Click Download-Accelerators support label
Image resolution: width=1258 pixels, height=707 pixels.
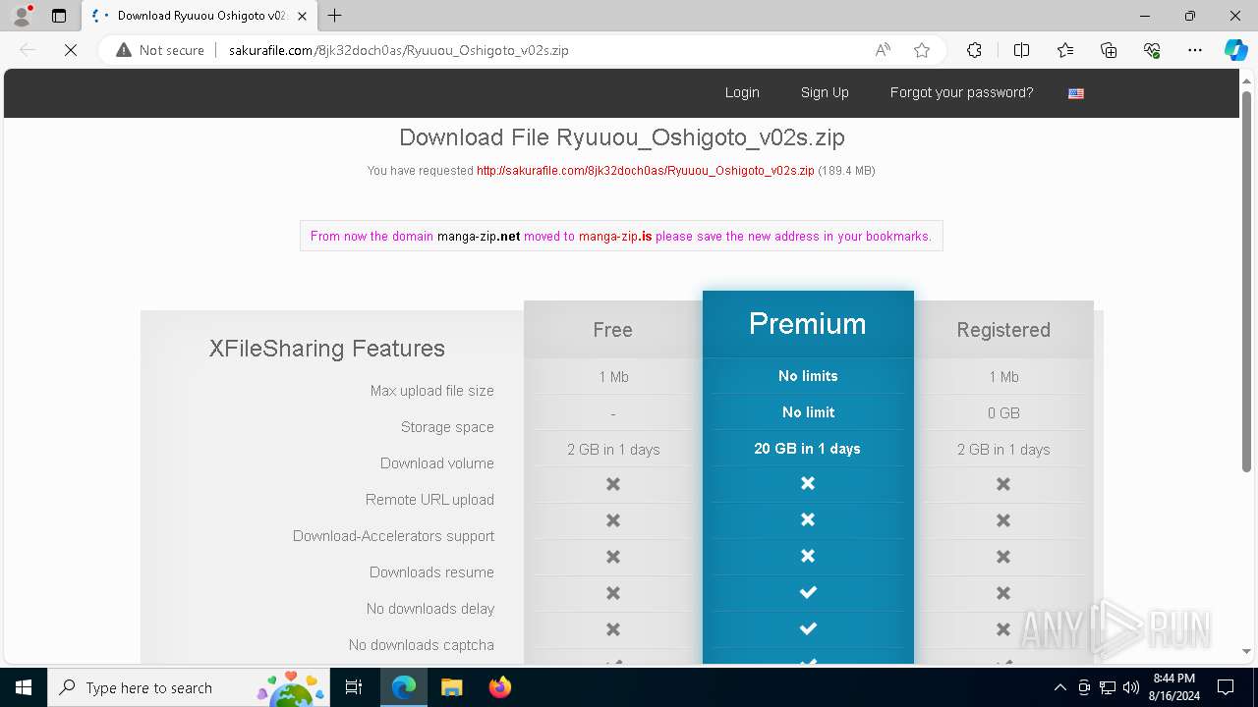393,536
